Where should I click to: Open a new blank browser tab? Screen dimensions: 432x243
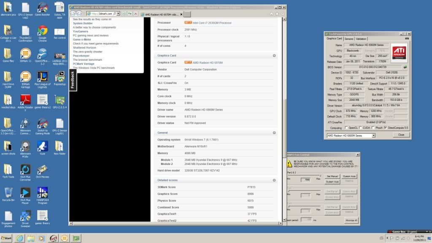pyautogui.click(x=187, y=14)
